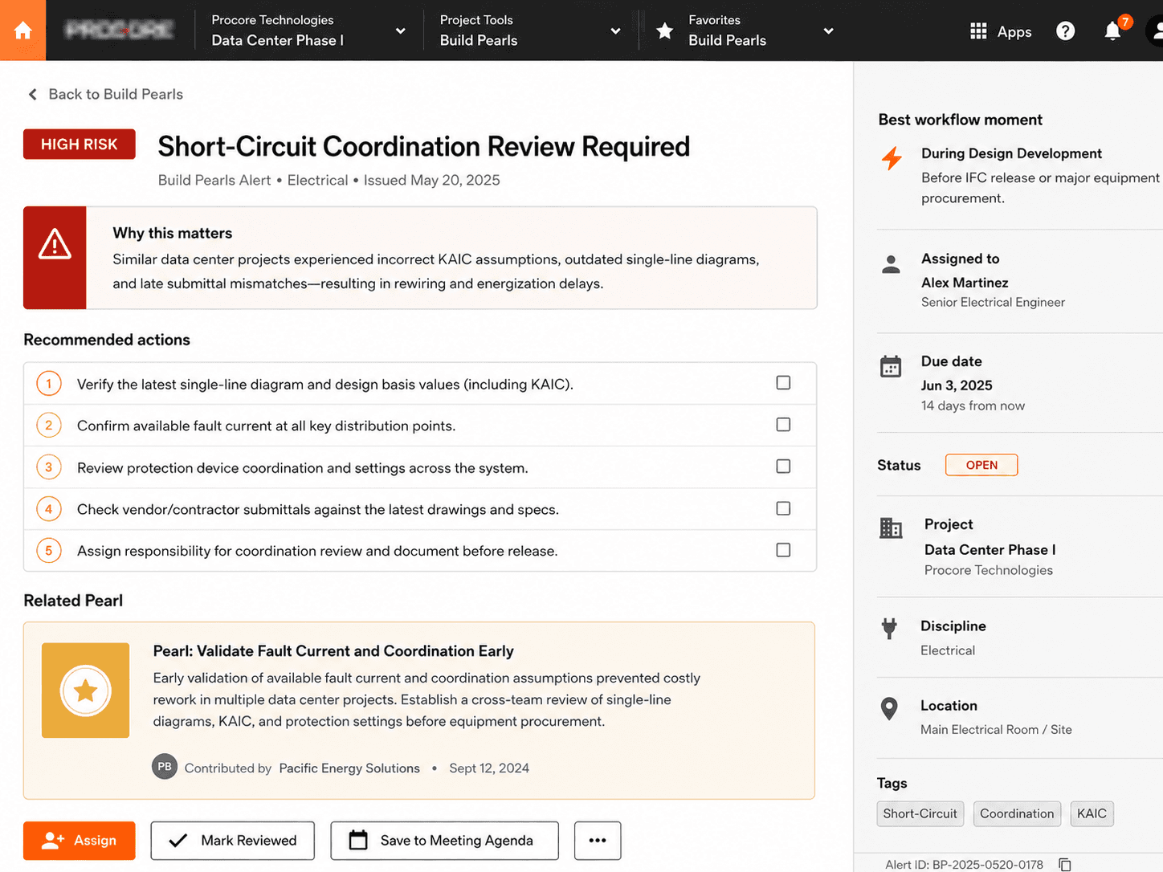Click the Senior Electrical Engineer subtitle
This screenshot has height=872, width=1163.
click(x=993, y=302)
